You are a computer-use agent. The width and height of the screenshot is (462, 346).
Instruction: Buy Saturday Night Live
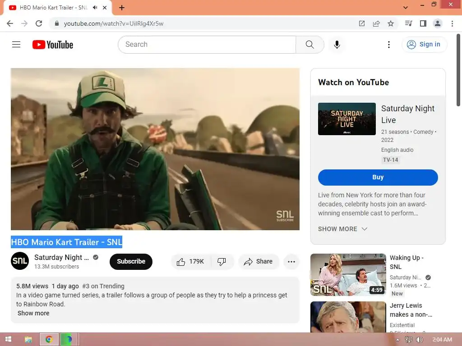point(378,178)
